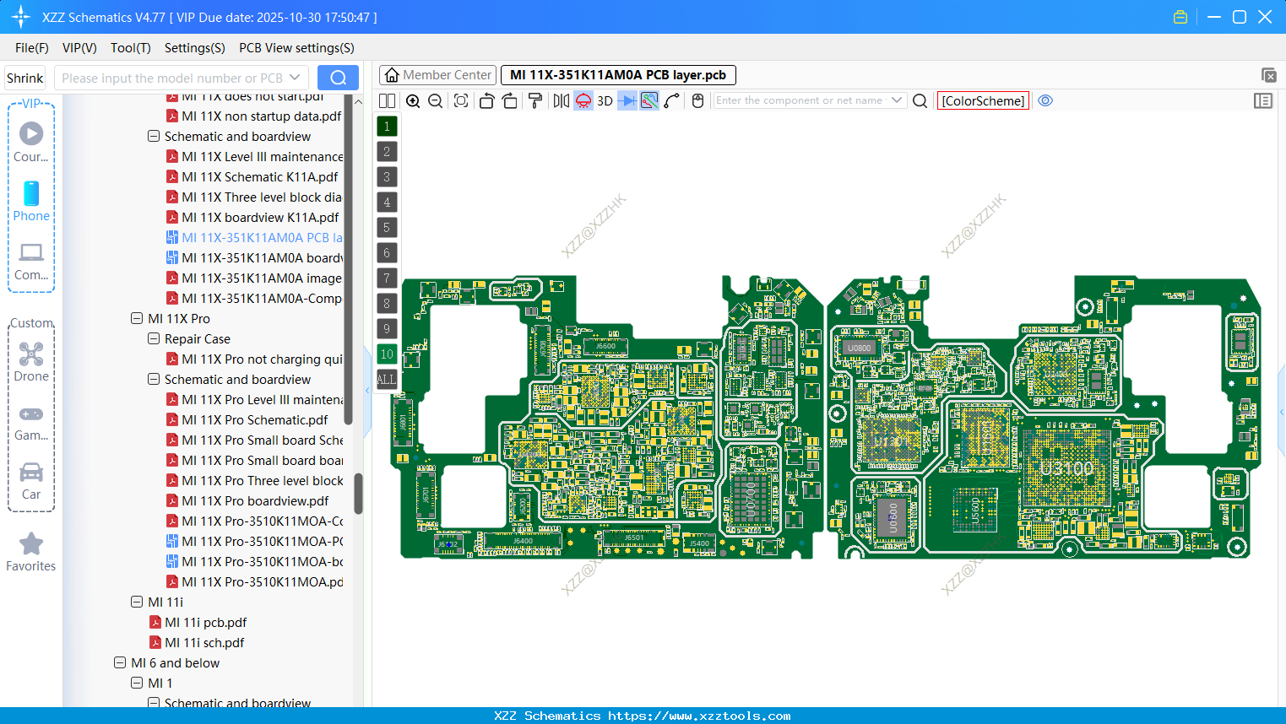The image size is (1286, 724).
Task: Open the ColorScheme picker
Action: point(983,100)
